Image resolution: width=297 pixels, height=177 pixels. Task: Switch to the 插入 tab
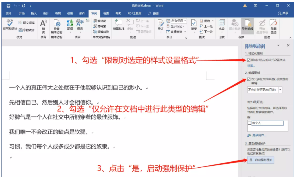34,13
